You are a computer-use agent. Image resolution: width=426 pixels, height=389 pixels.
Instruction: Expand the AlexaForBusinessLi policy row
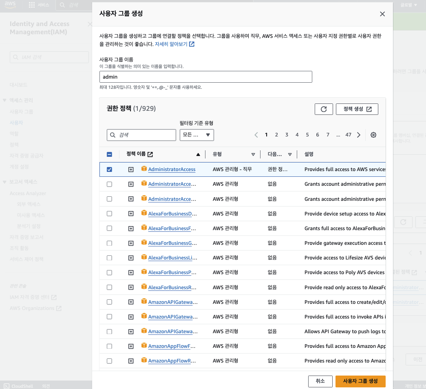tap(131, 258)
